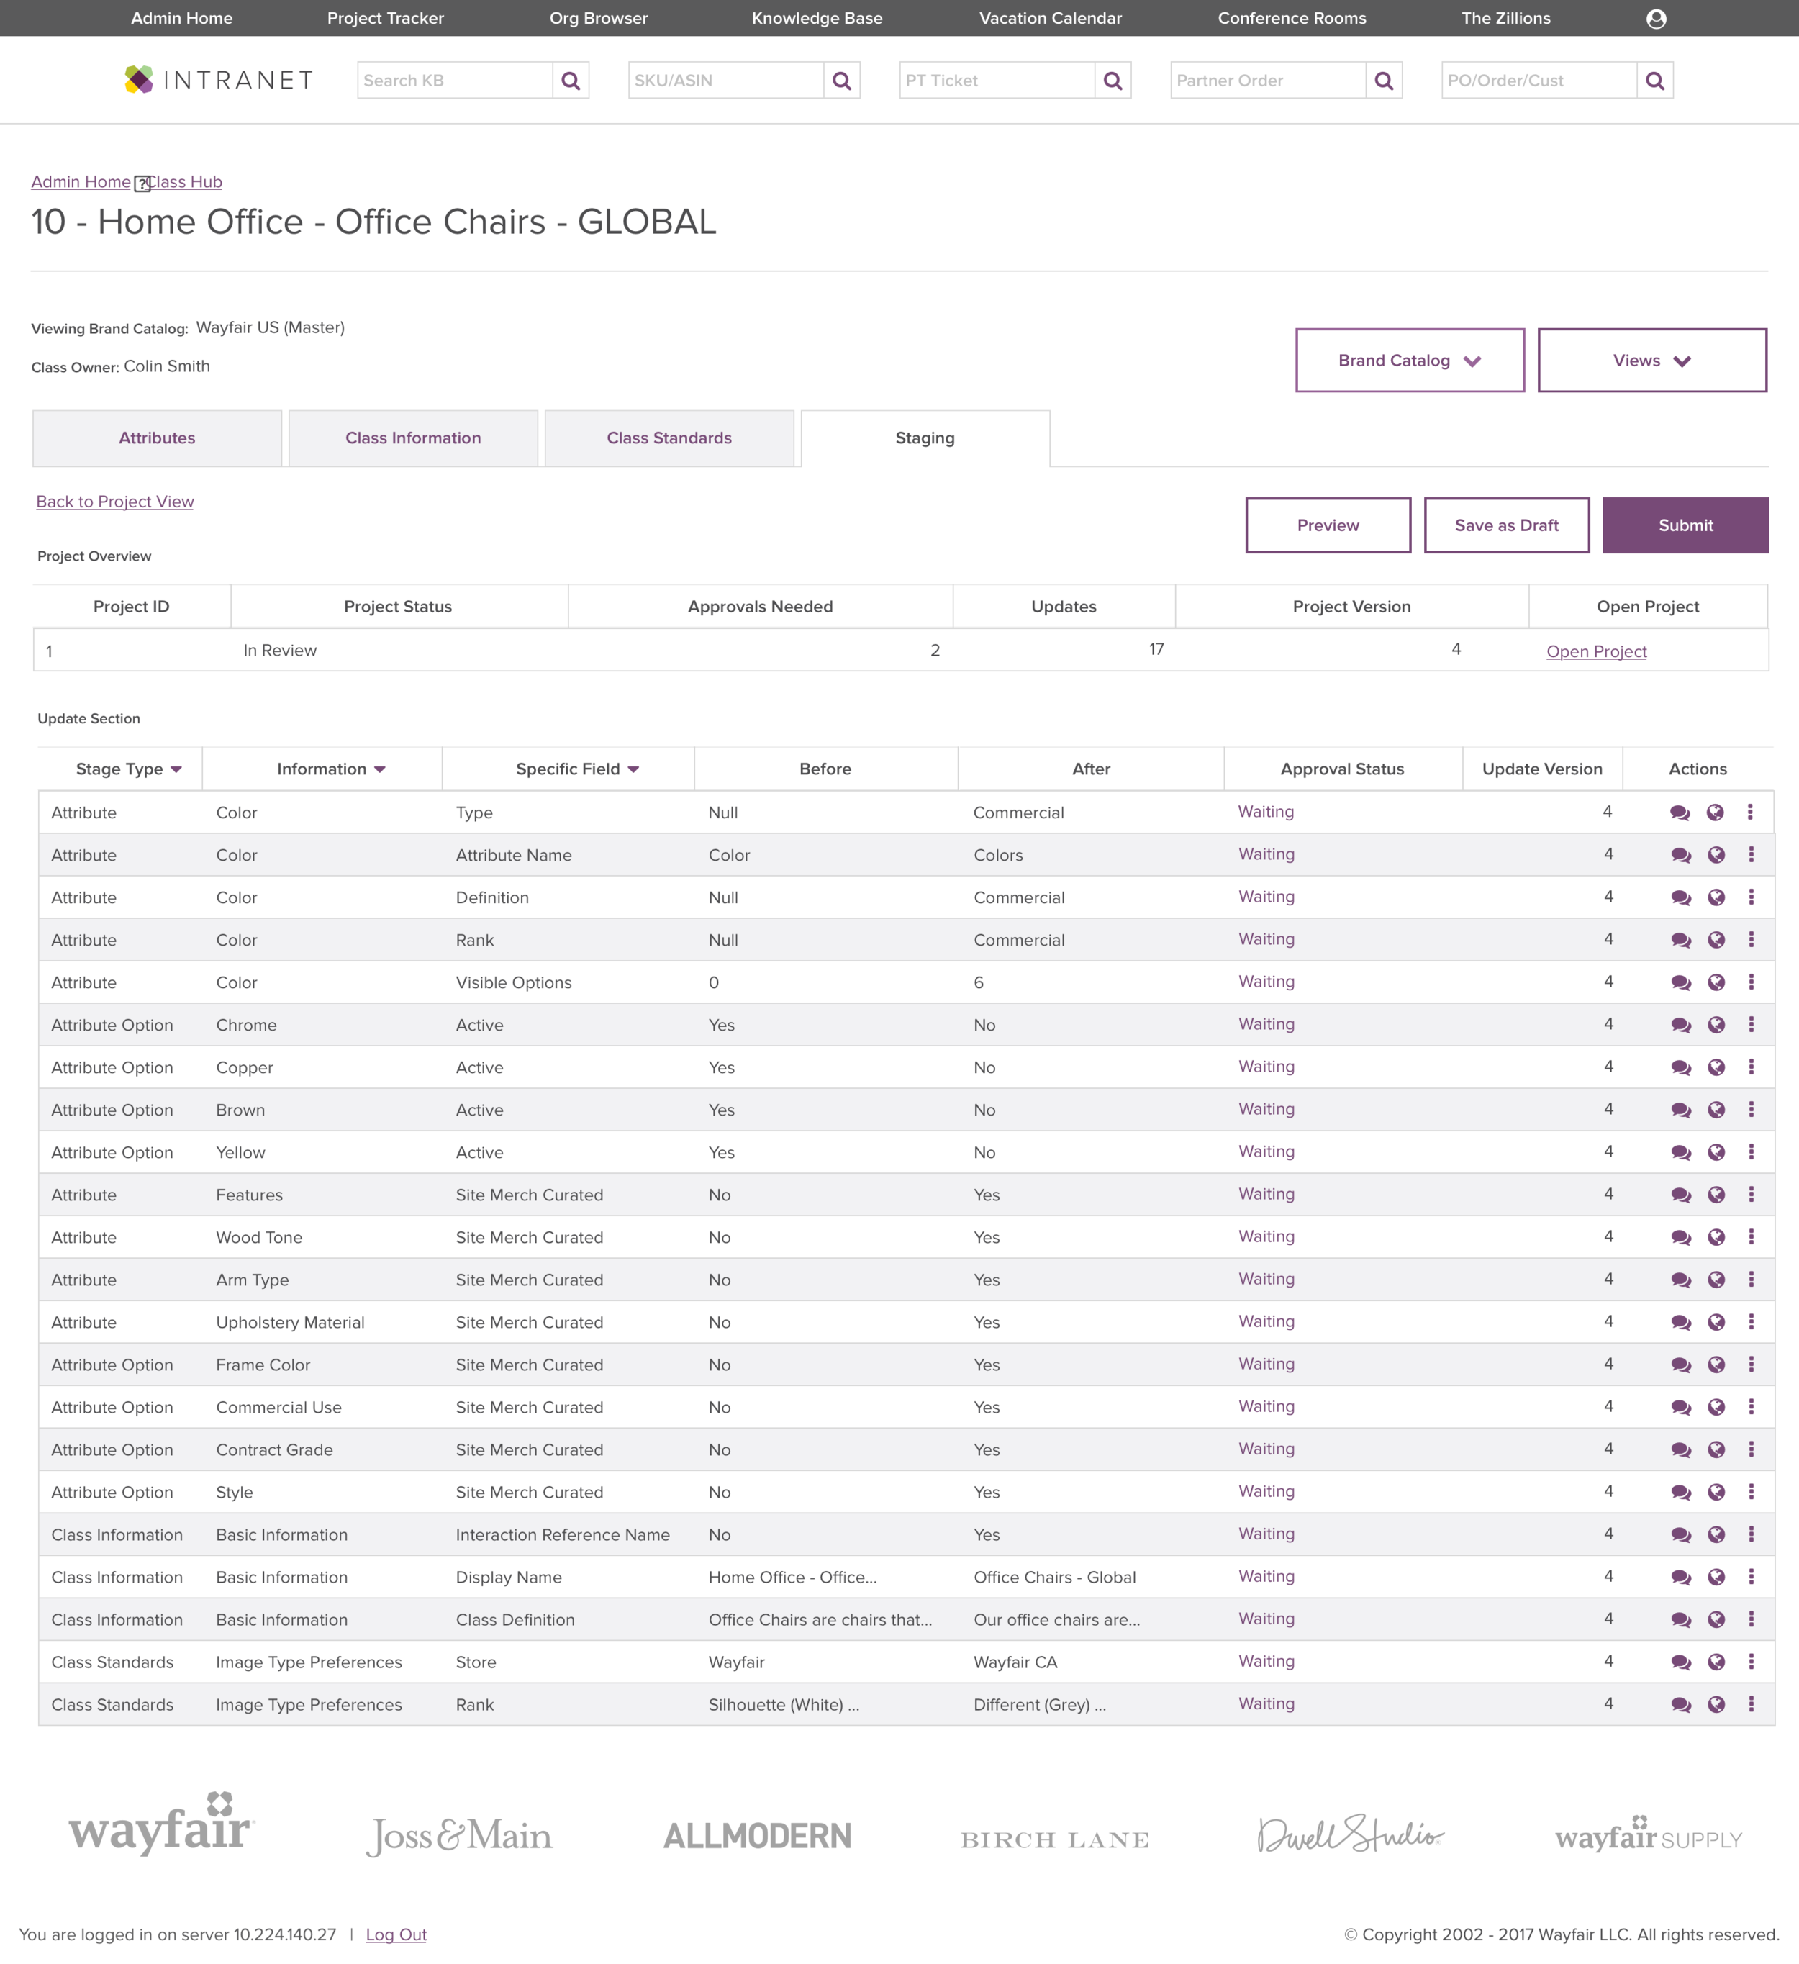Expand the Brand Catalog dropdown
The height and width of the screenshot is (1964, 1799).
coord(1410,361)
